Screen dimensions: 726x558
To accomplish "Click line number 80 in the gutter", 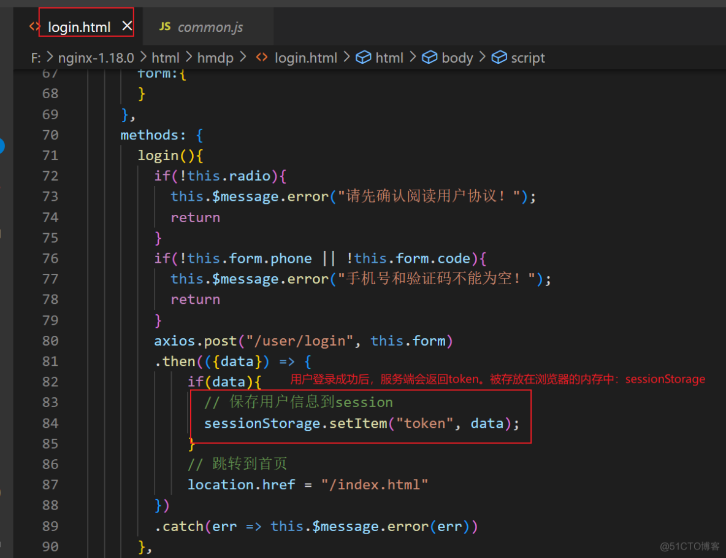I will click(50, 340).
